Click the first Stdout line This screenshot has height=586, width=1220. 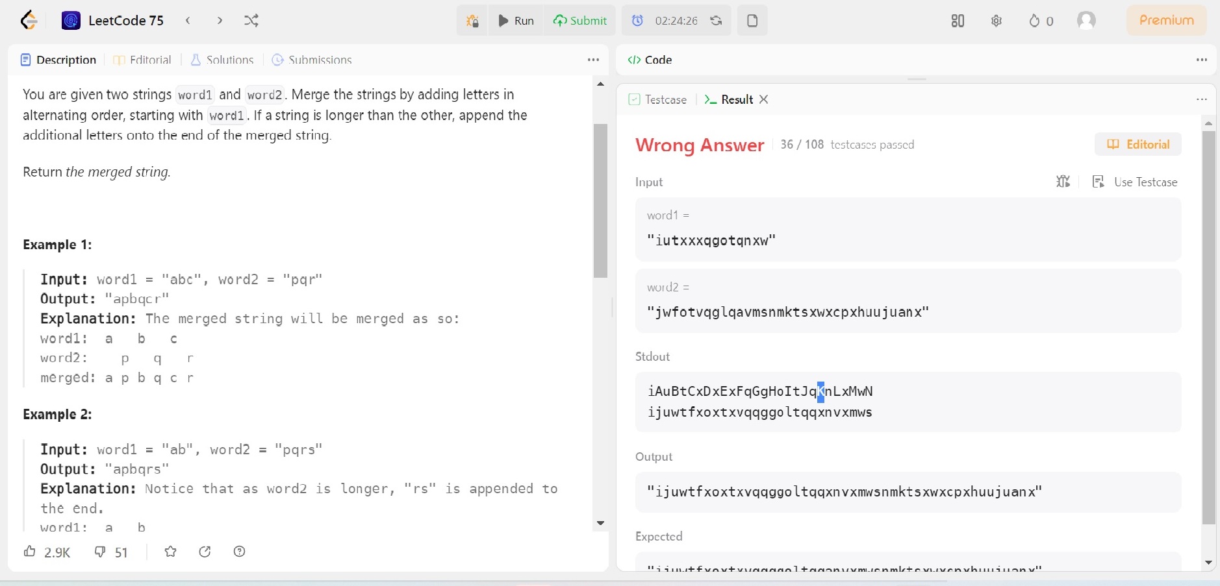tap(760, 391)
